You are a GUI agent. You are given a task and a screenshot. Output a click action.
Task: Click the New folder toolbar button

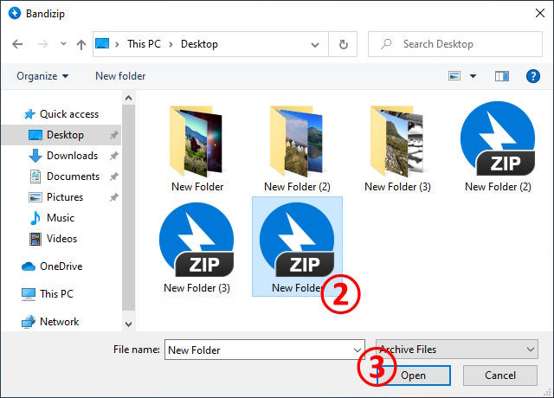[120, 76]
